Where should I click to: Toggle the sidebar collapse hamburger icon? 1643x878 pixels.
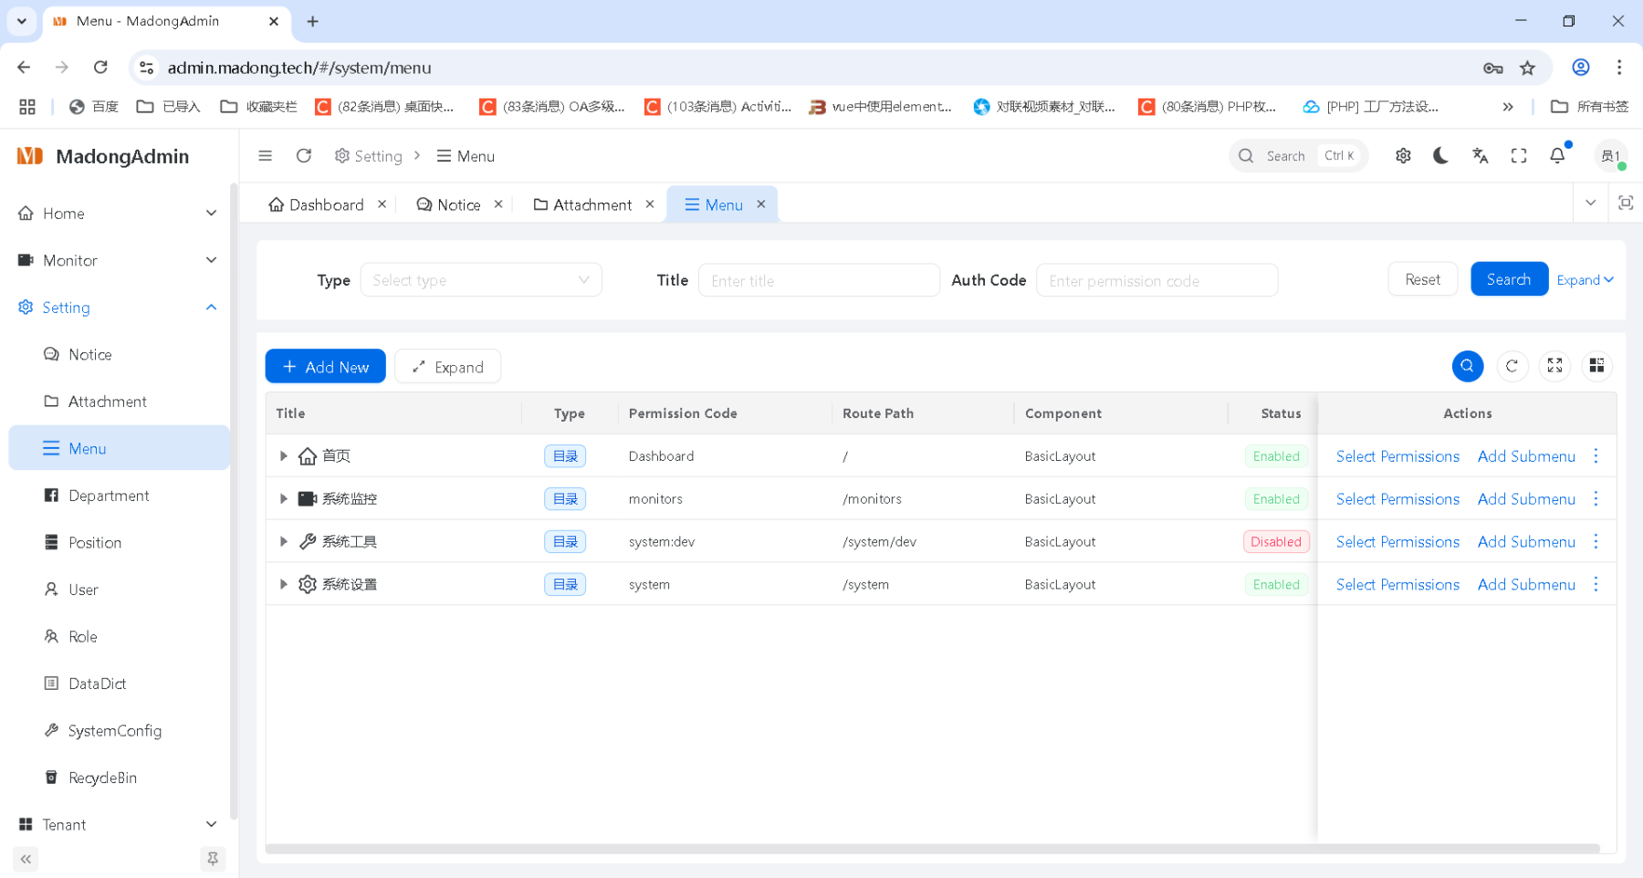pyautogui.click(x=266, y=156)
